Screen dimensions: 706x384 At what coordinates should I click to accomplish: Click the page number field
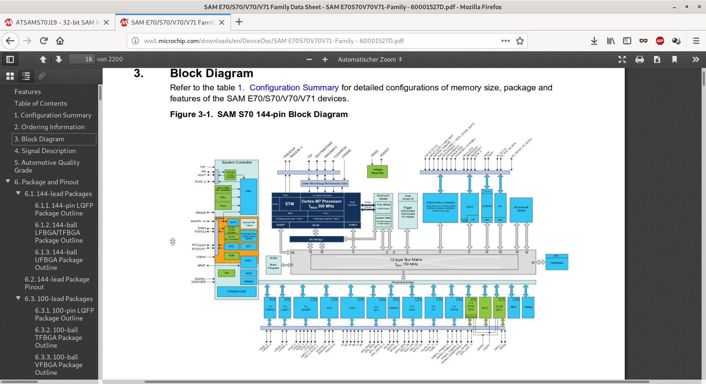coord(82,59)
